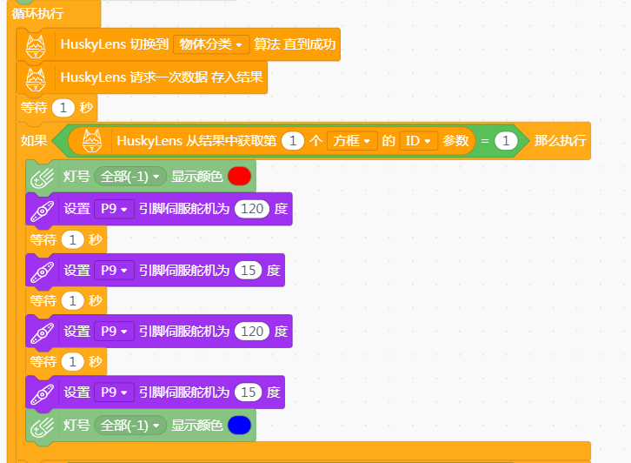The image size is (631, 463).
Task: Open P9 pin dropdown on fourth servo block
Action: coord(114,393)
